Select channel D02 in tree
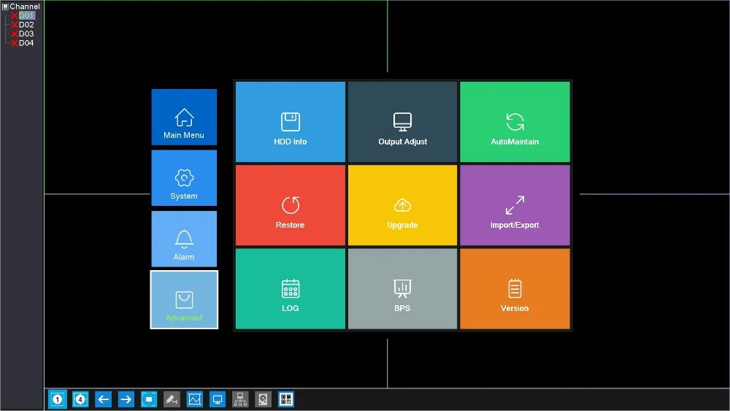 (26, 25)
